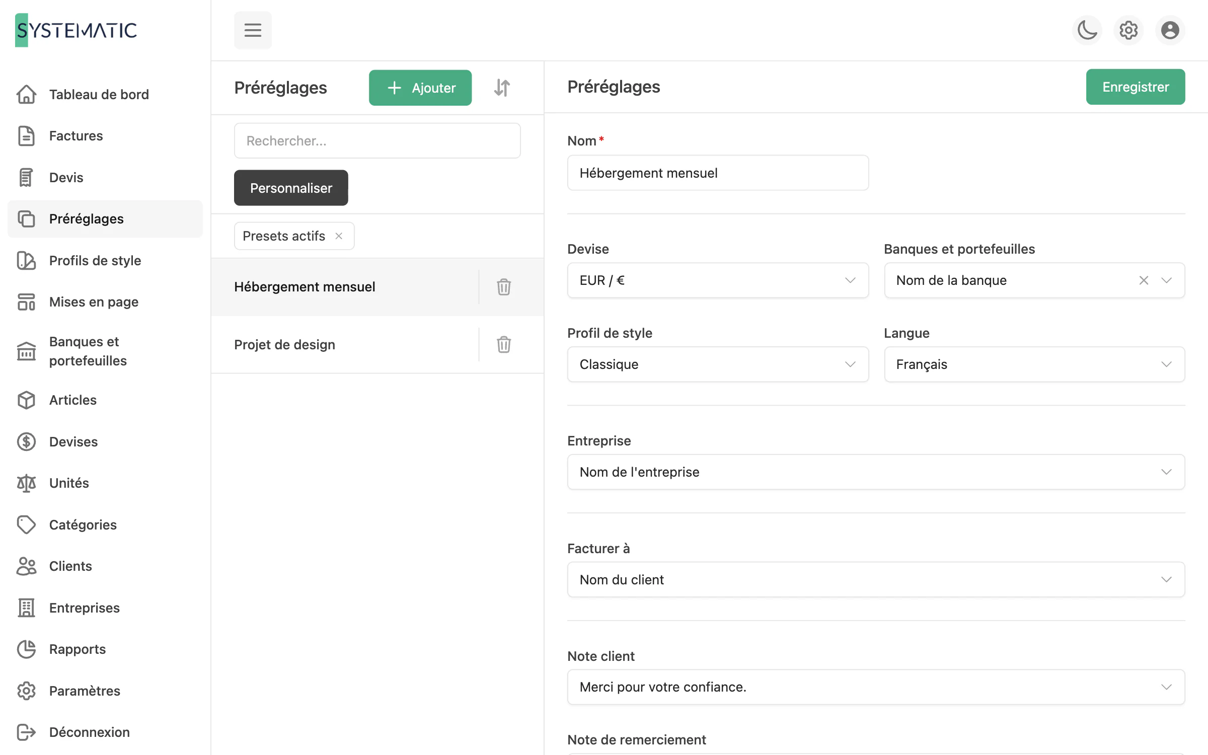This screenshot has height=755, width=1208.
Task: Click the Enregistrer button
Action: [1136, 87]
